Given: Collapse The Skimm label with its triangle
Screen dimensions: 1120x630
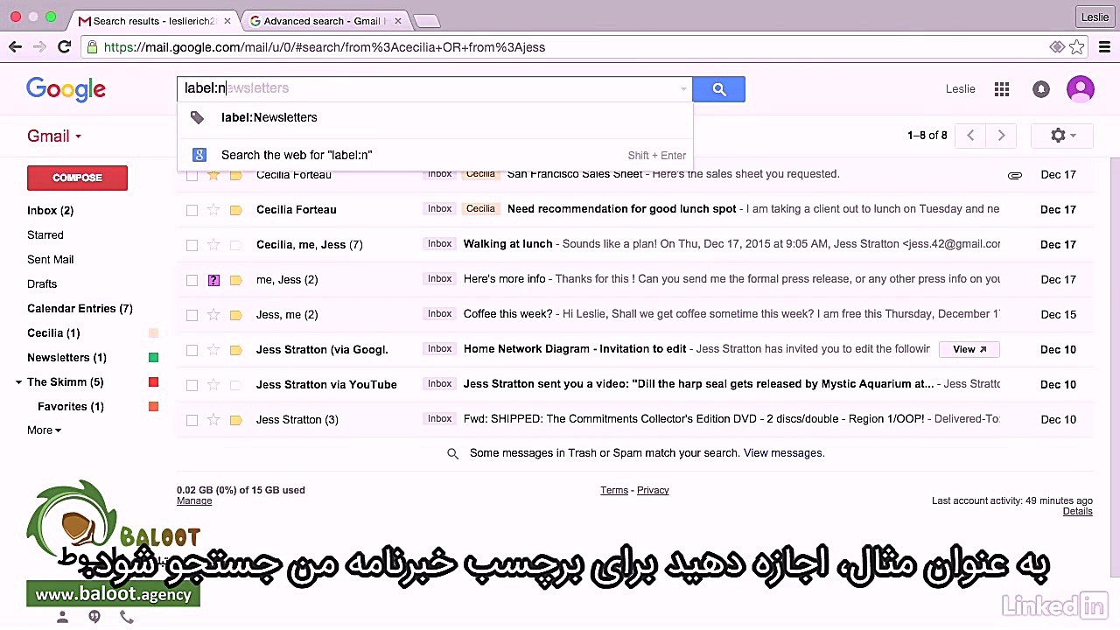Looking at the screenshot, I should 18,382.
